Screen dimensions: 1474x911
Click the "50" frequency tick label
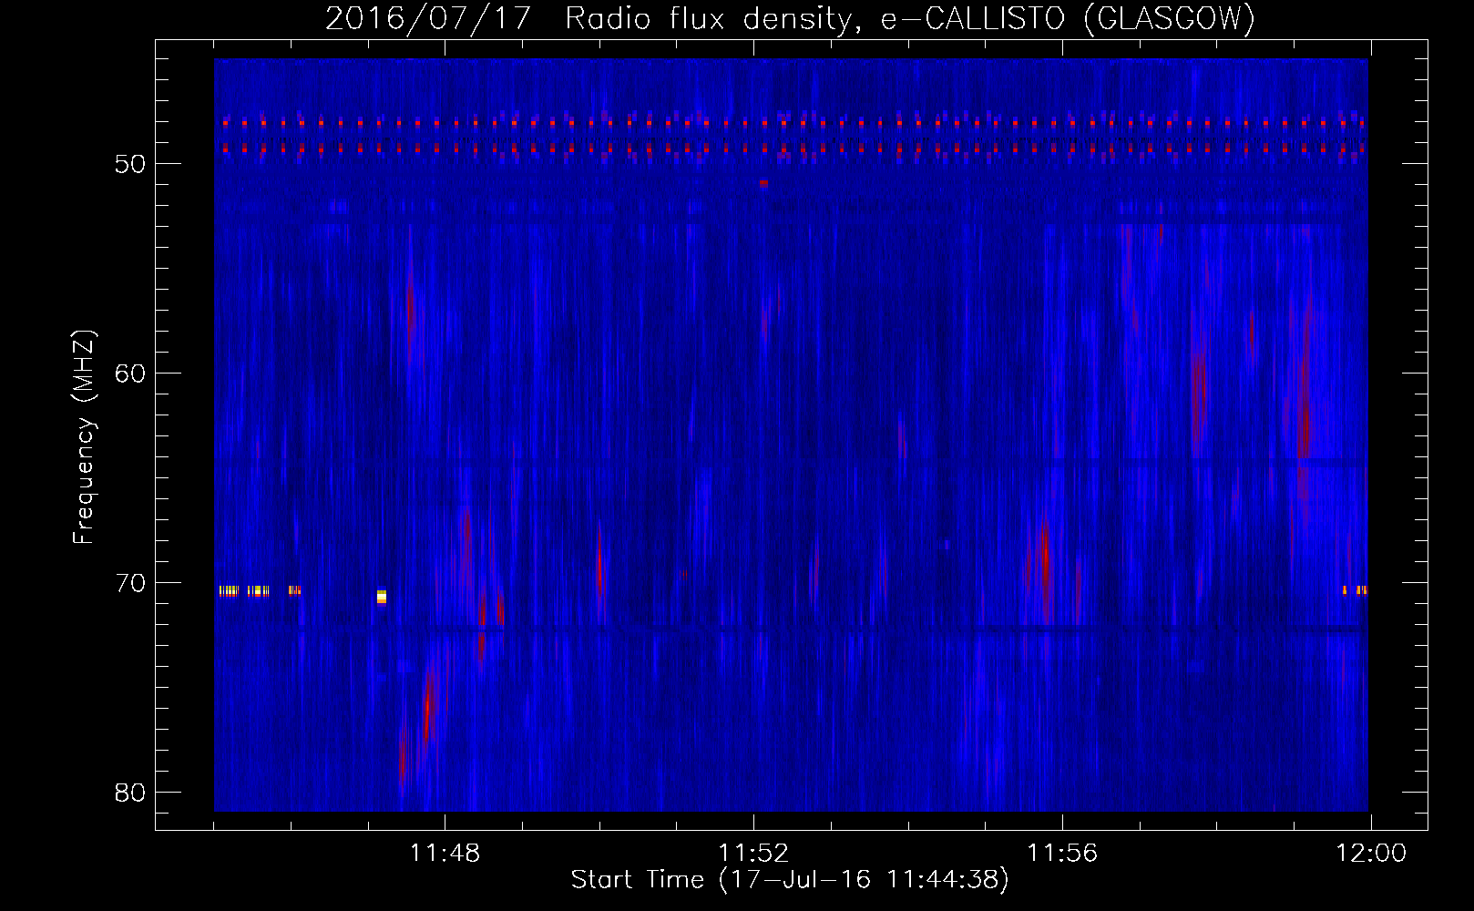tap(130, 164)
